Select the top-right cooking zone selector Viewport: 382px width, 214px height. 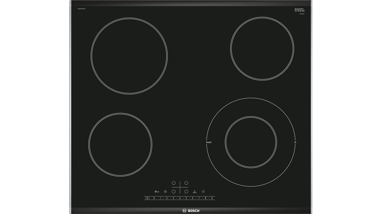pyautogui.click(x=186, y=183)
